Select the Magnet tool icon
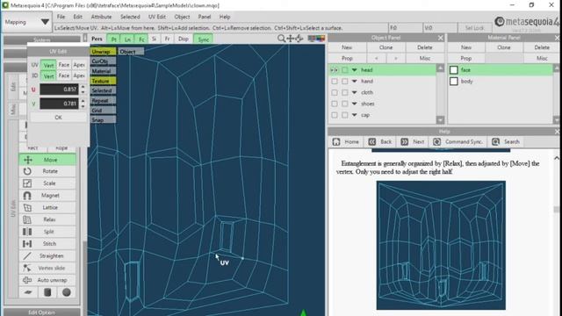Image resolution: width=562 pixels, height=316 pixels. pos(27,196)
